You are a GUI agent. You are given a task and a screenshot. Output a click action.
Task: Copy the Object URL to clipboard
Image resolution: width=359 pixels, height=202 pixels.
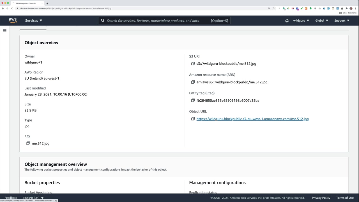[193, 119]
